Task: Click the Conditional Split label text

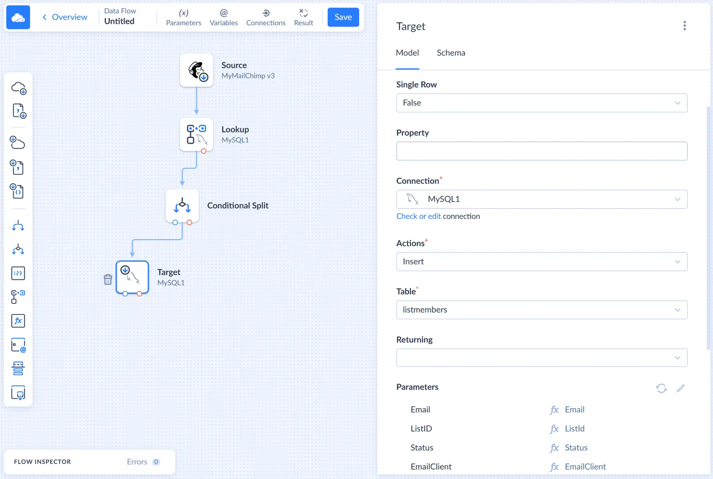Action: click(x=238, y=206)
